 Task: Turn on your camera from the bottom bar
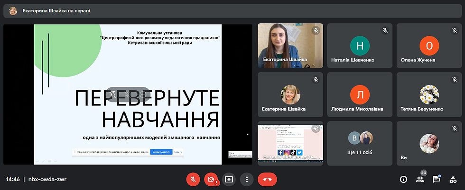click(211, 179)
